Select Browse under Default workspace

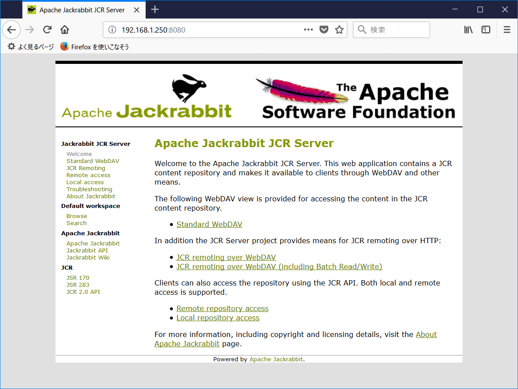(77, 216)
